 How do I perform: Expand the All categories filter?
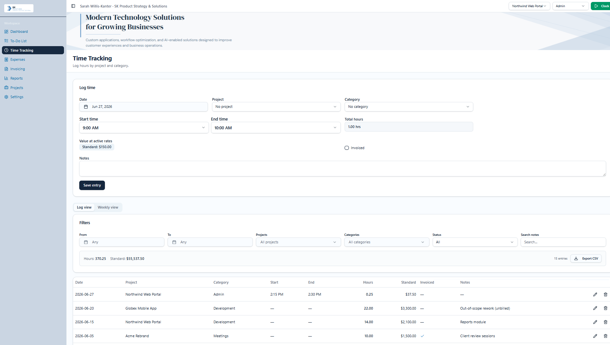click(387, 242)
